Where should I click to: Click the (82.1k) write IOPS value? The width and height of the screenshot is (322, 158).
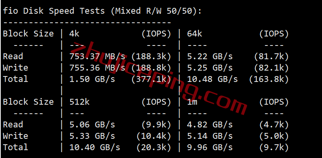(x=271, y=68)
